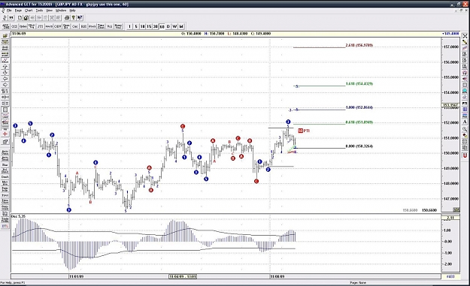Image resolution: width=470 pixels, height=286 pixels.
Task: Click the OBV indicator button
Action: tap(58, 26)
